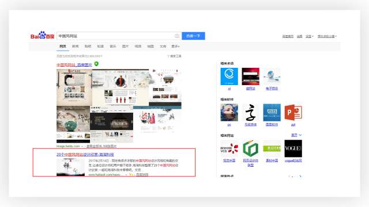Go to 百度首页 link in top right
Screen dimensions: 369x207
tap(288, 36)
